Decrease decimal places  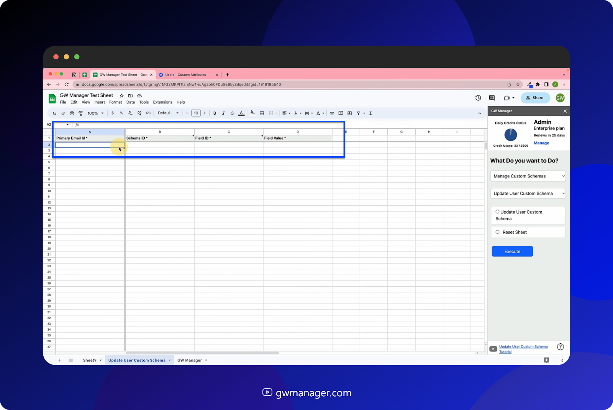click(x=130, y=113)
